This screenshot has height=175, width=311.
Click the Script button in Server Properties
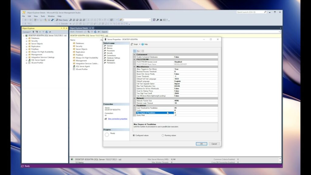point(134,44)
